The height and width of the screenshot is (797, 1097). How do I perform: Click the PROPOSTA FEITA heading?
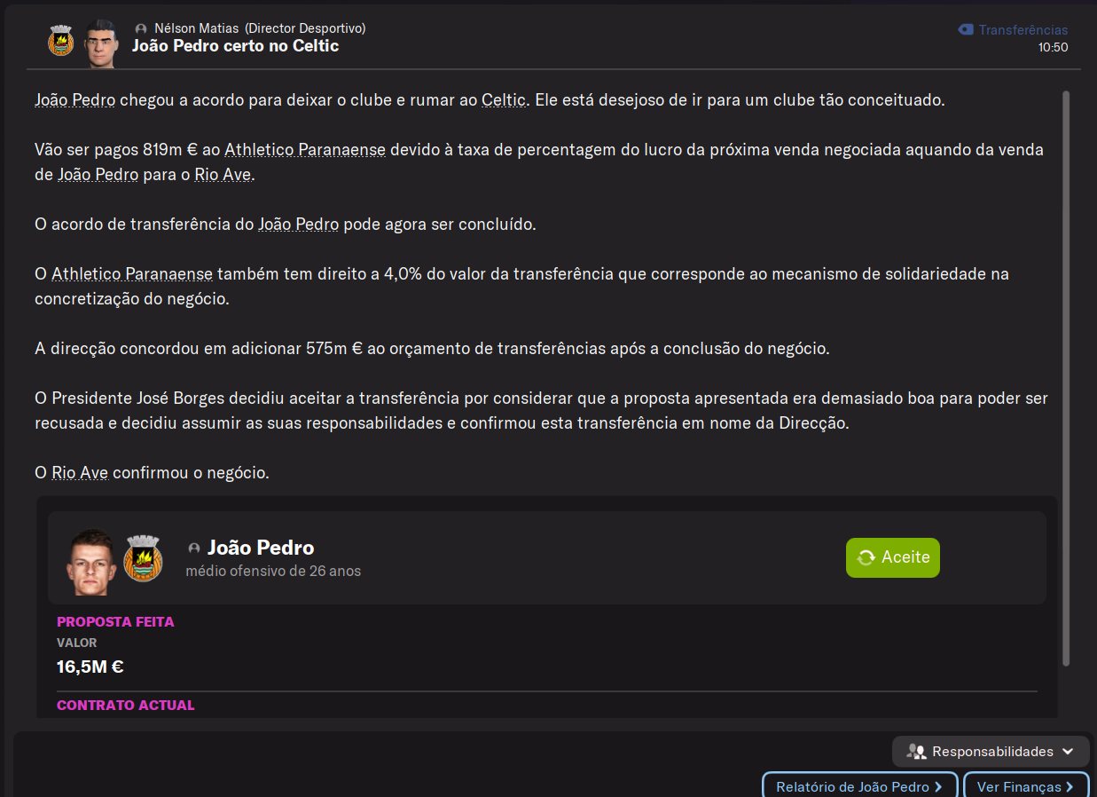tap(115, 621)
